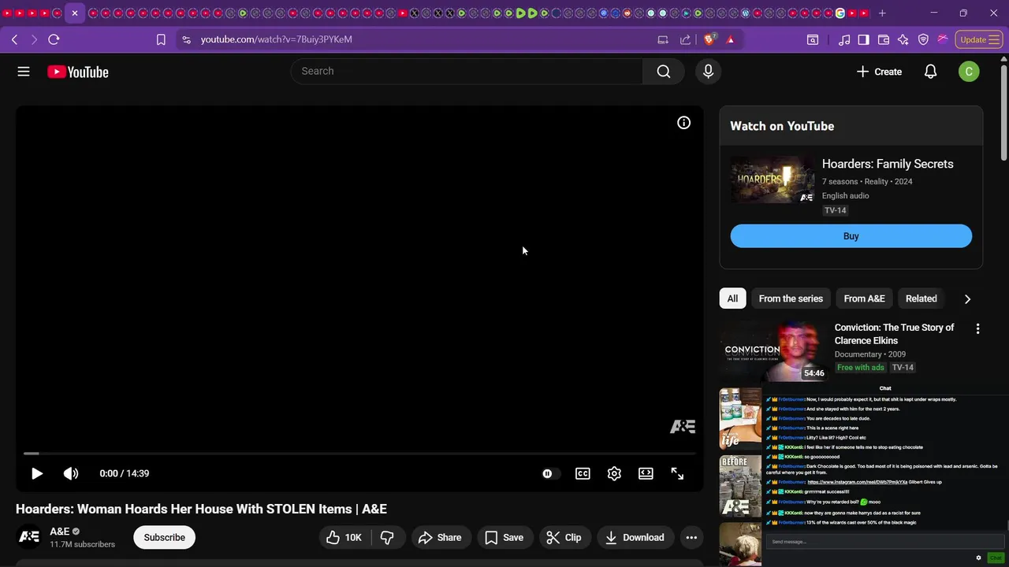Viewport: 1009px width, 567px height.
Task: Click Conviction: The True Story title
Action: pyautogui.click(x=895, y=334)
